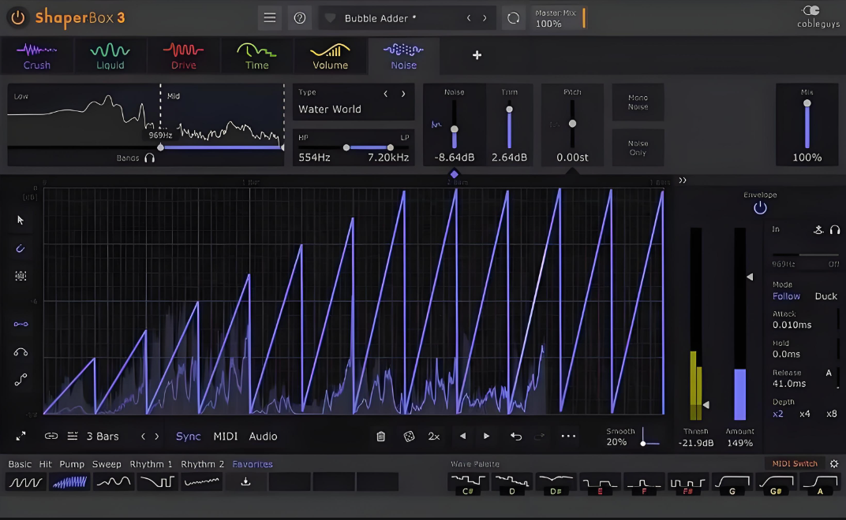Decrease loop length with left chevron
This screenshot has height=520, width=846.
143,436
